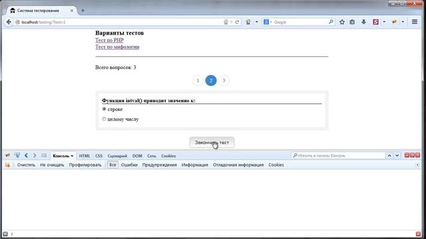This screenshot has height=239, width=426.
Task: Open the Консоль tab dropdown arrow
Action: coord(72,156)
